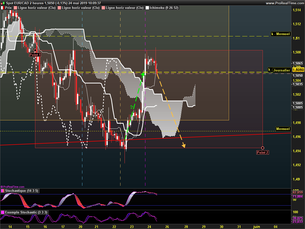Click the 82,859 stochastic value tag
Viewport: 305px width, 229px height.
tap(298, 192)
